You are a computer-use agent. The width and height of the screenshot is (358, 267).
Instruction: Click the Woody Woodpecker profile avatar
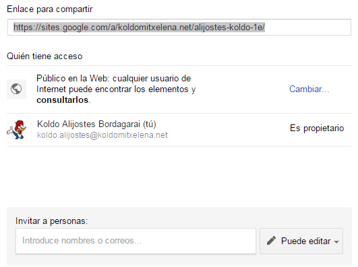(x=16, y=129)
